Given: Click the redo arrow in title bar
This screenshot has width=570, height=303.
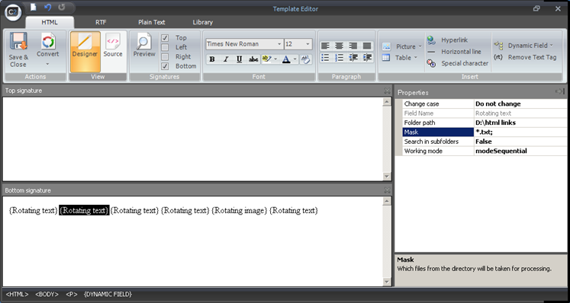Looking at the screenshot, I should [x=61, y=8].
